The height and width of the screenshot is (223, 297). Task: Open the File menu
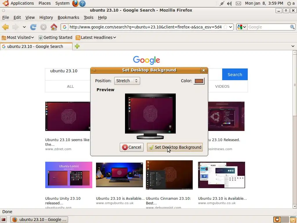pos(6,17)
